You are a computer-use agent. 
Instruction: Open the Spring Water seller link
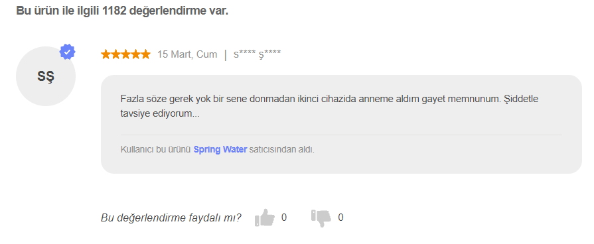[x=220, y=149]
